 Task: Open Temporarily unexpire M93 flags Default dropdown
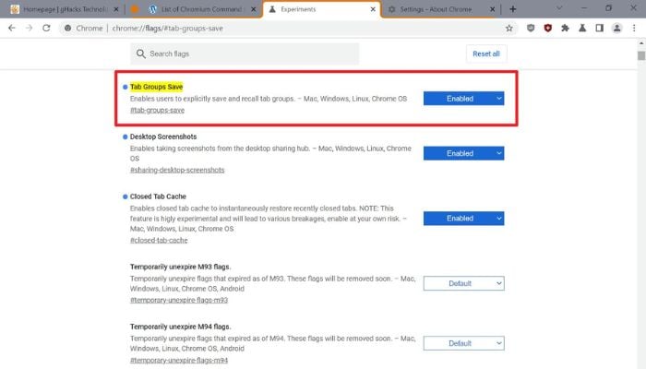[463, 283]
